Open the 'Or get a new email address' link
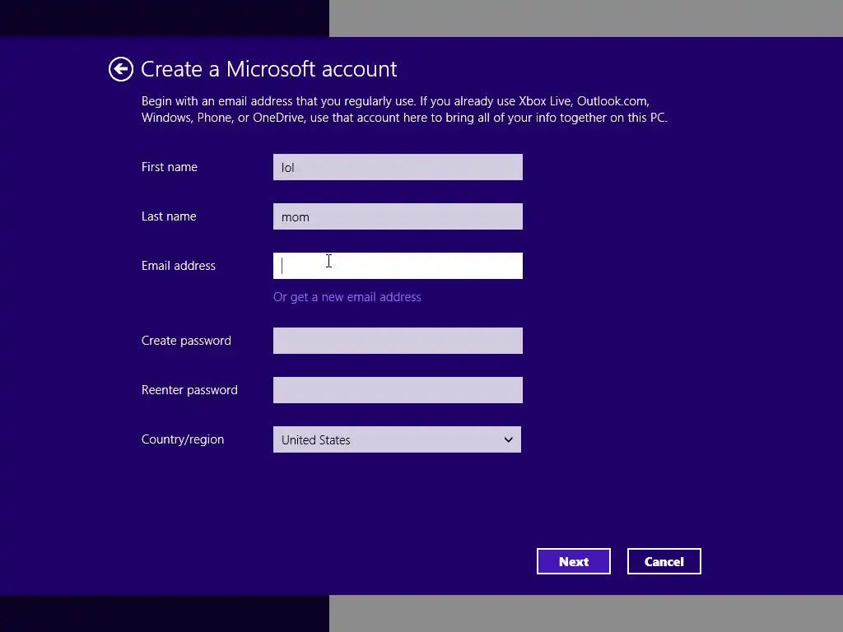 pyautogui.click(x=347, y=297)
